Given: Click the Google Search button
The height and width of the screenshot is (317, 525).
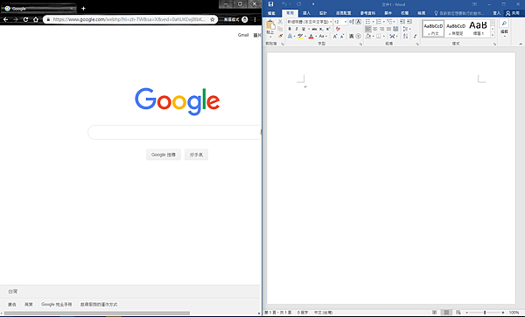Looking at the screenshot, I should (x=164, y=155).
